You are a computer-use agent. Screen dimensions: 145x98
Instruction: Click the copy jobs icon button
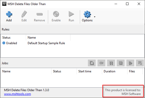click(x=92, y=63)
